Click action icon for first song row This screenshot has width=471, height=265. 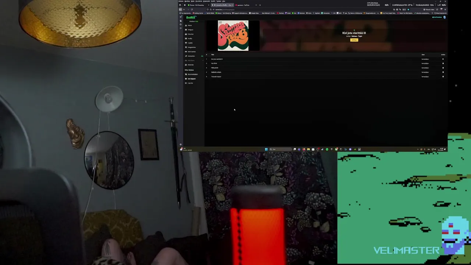click(443, 59)
